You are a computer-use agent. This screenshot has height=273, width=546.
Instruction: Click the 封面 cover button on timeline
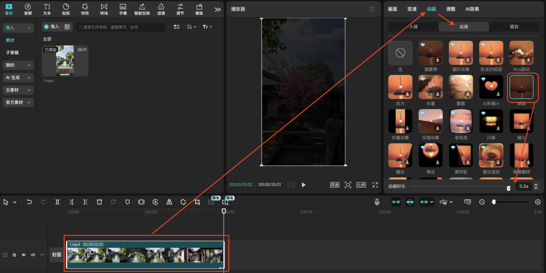tap(57, 255)
